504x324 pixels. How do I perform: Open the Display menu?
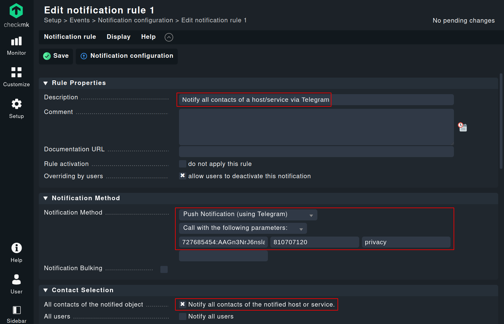[x=119, y=37]
